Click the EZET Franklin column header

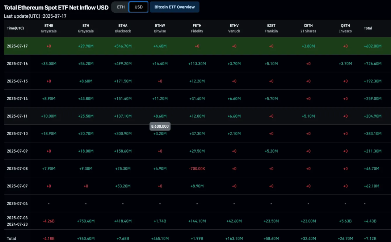(x=271, y=28)
